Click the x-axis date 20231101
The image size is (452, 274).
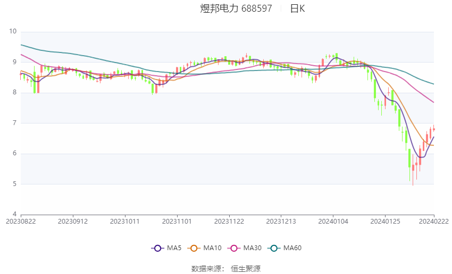[177, 222]
